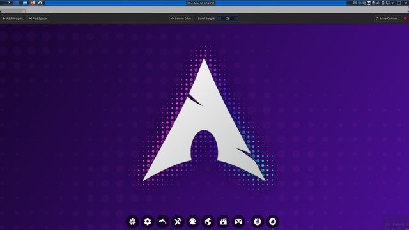Open More Options in panel editor
The image size is (409, 230).
click(x=388, y=19)
